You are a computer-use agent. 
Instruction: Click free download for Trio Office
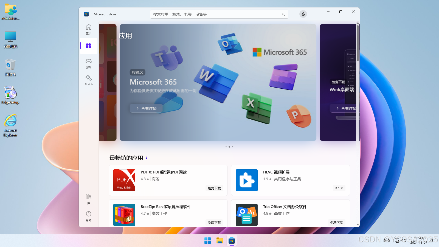336,223
